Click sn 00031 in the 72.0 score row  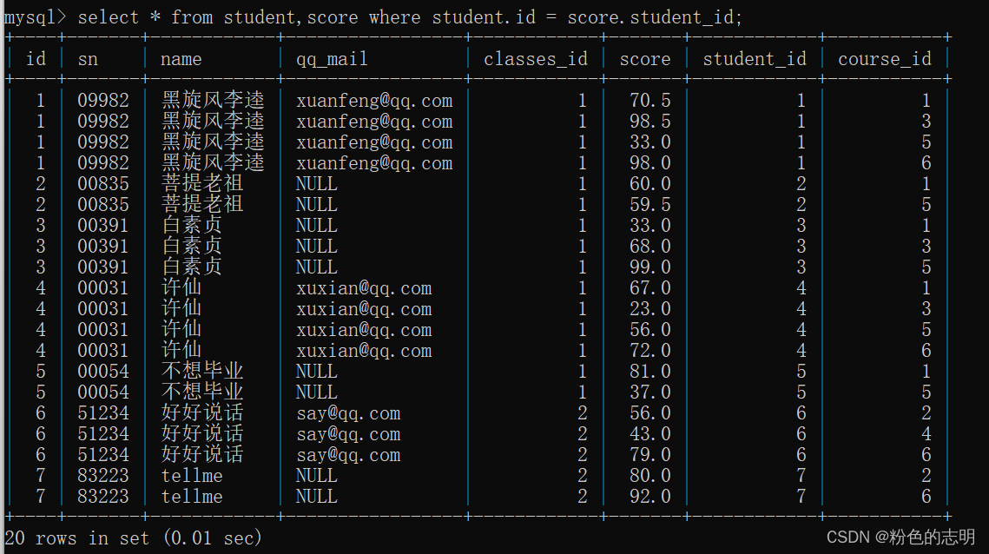coord(102,350)
